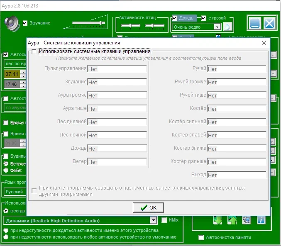Toggle the 'с грозой' checkbox

204,18
